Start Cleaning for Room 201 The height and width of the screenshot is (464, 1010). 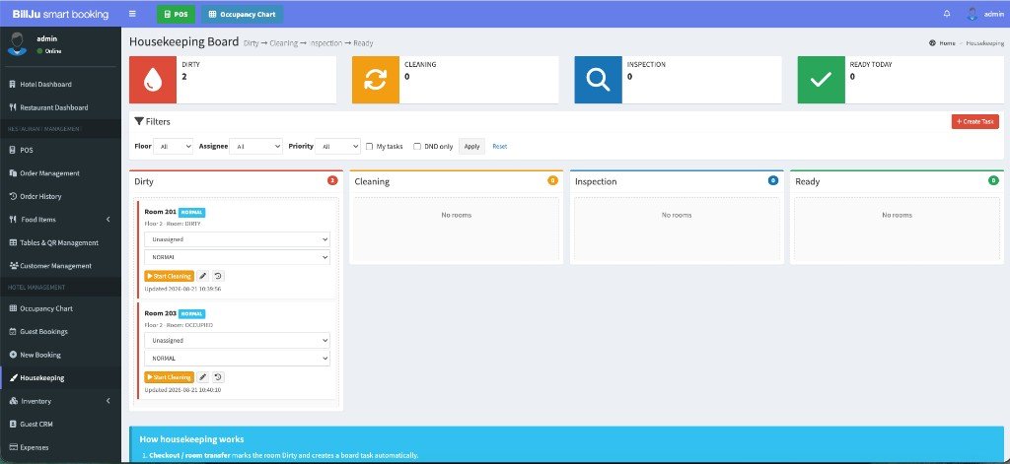(170, 276)
